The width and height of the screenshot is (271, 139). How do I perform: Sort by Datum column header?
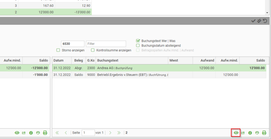62,60
